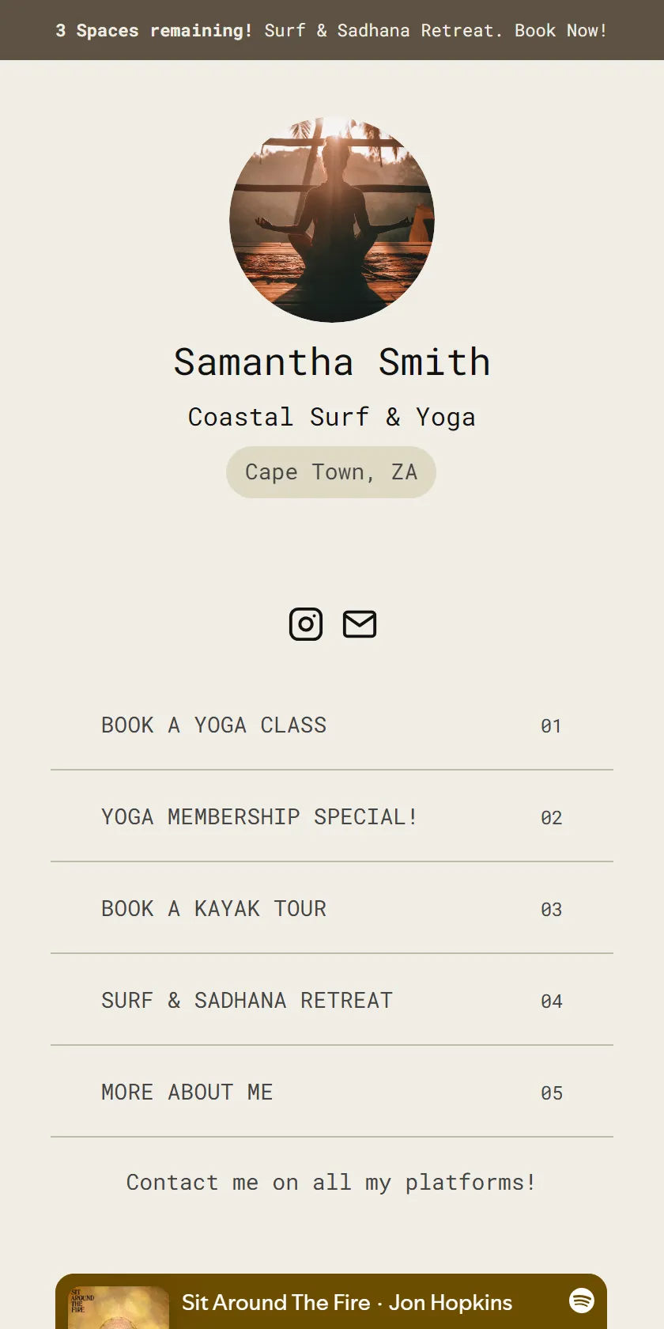Image resolution: width=664 pixels, height=1329 pixels.
Task: Click the email envelope icon
Action: (360, 624)
